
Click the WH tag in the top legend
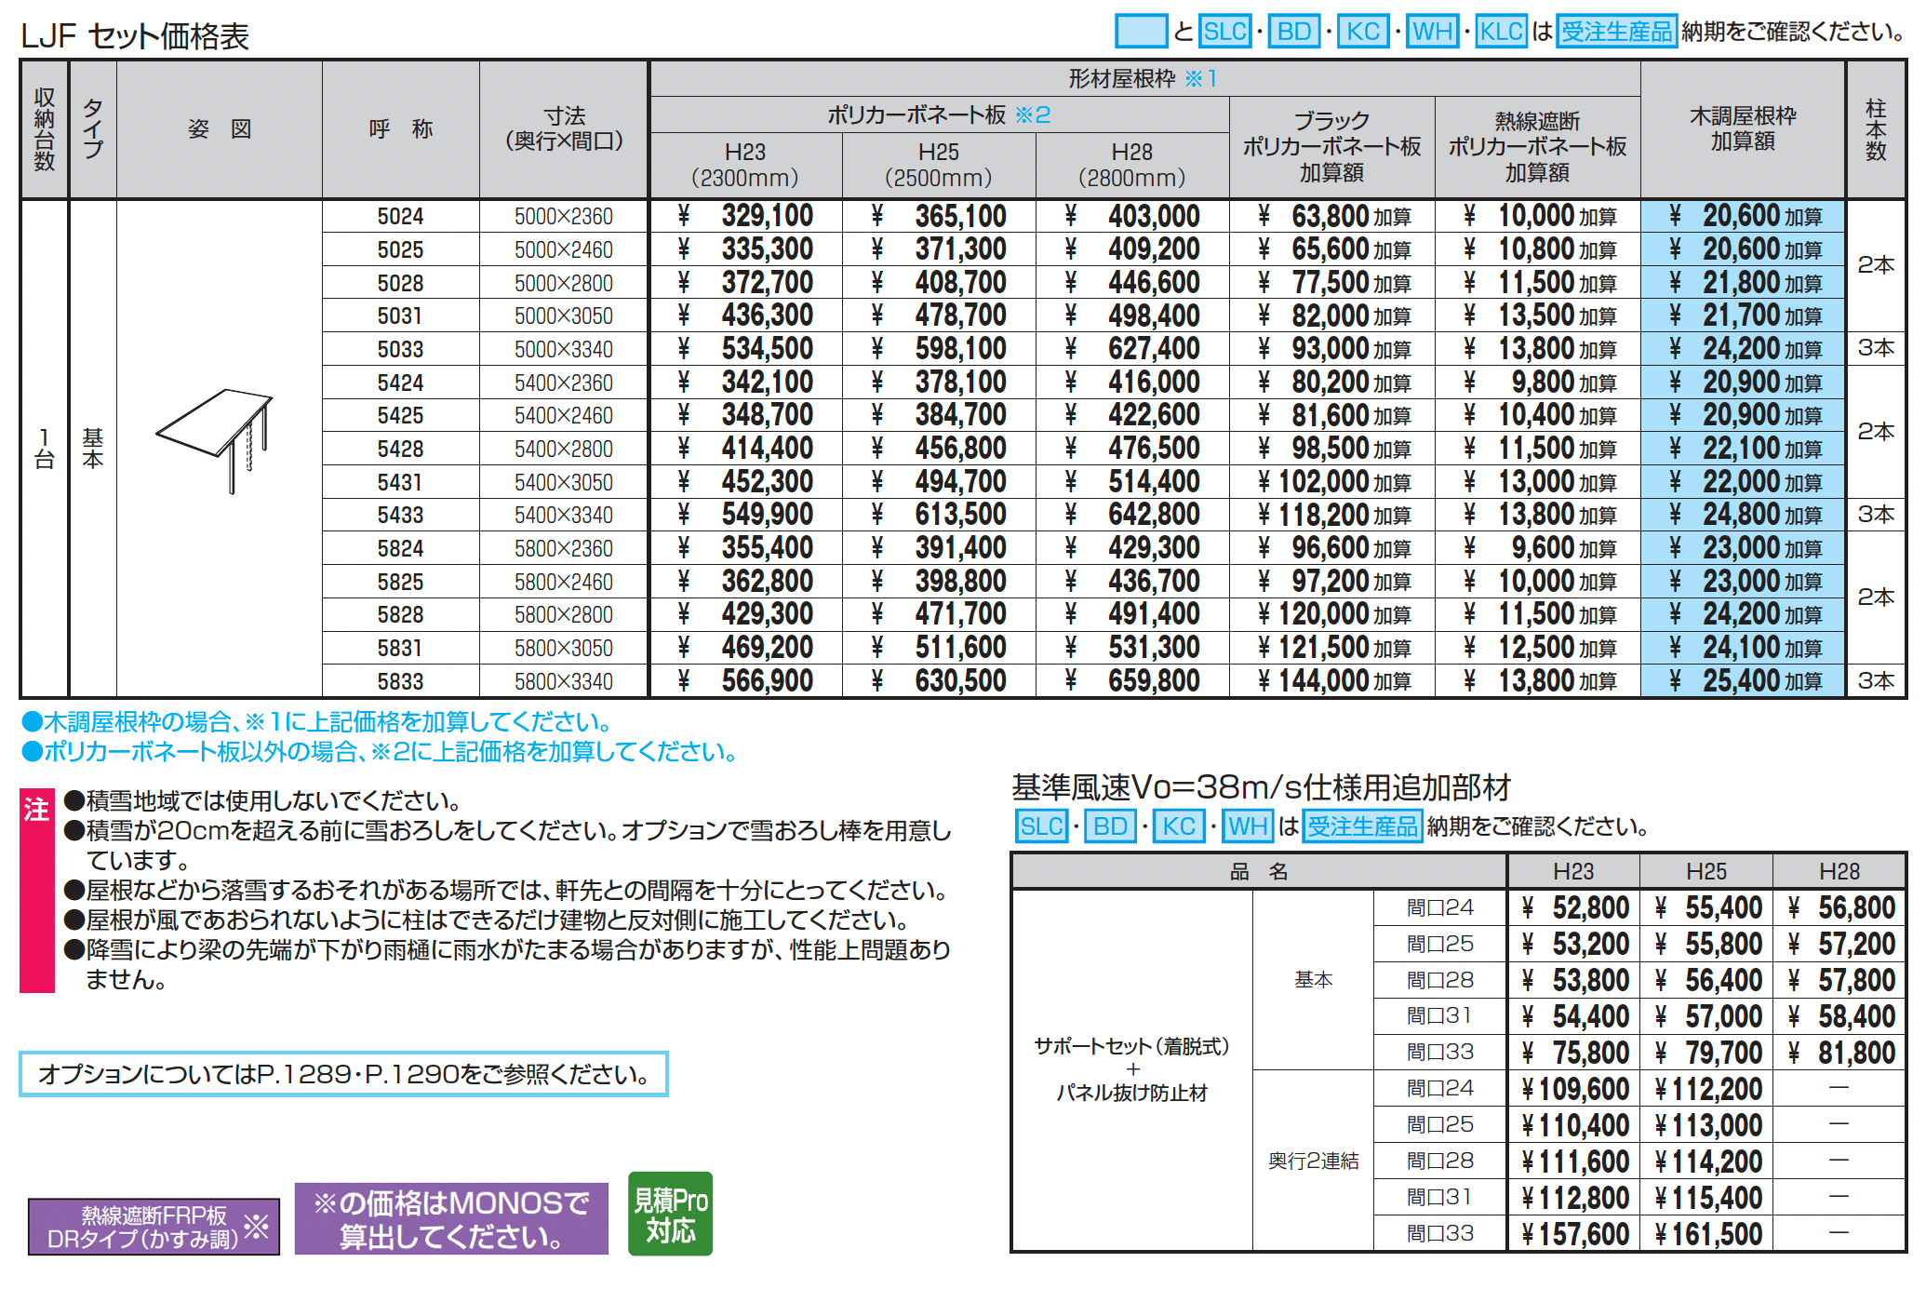click(1432, 32)
